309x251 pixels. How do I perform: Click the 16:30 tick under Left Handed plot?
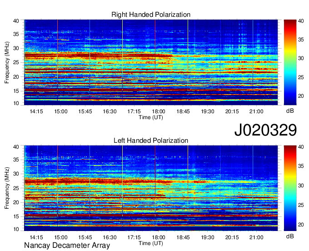coord(110,237)
